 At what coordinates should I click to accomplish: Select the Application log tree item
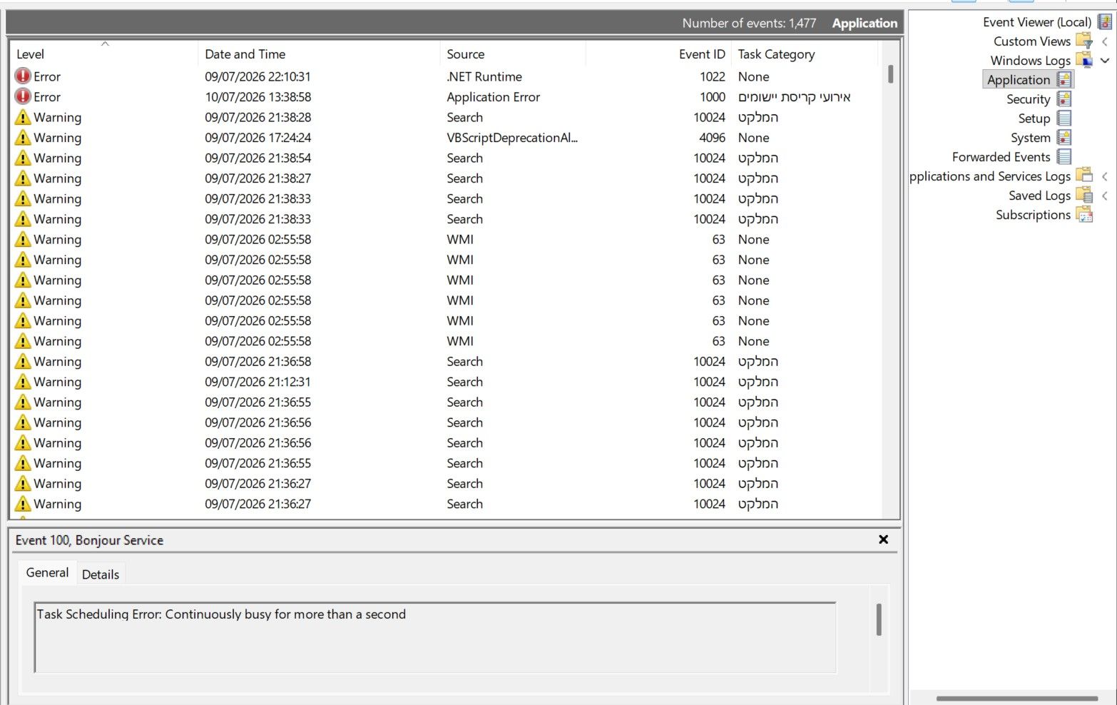(1019, 80)
